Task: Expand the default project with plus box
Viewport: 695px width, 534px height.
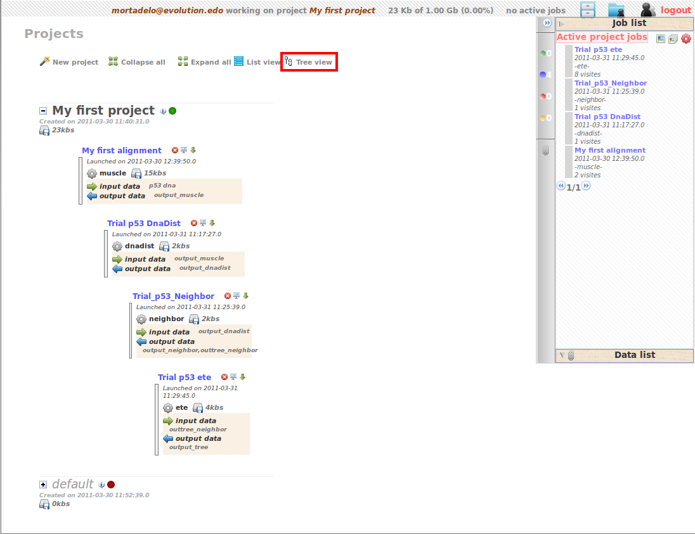Action: pyautogui.click(x=43, y=485)
